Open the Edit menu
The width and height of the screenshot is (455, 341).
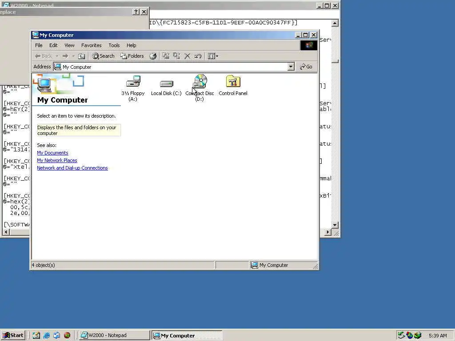53,45
